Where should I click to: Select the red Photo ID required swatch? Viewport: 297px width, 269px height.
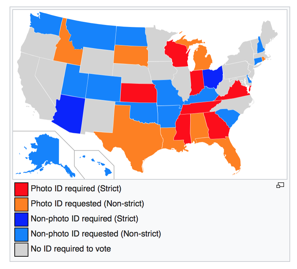[22, 189]
